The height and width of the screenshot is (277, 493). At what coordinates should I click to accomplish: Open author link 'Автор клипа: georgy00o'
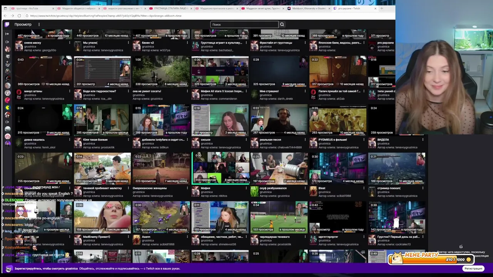pos(40,50)
